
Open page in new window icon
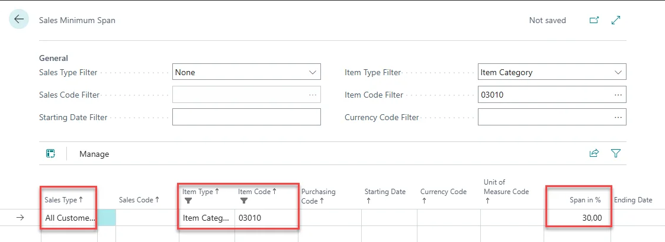[x=594, y=20]
